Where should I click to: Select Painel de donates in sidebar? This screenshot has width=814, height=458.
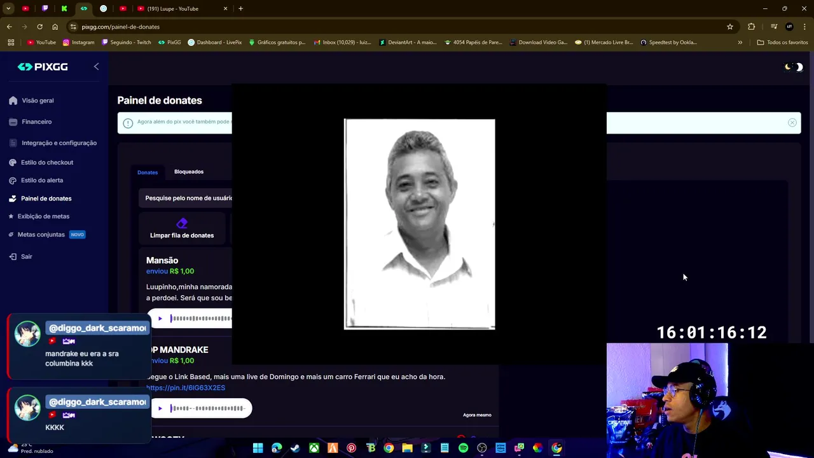pyautogui.click(x=40, y=198)
